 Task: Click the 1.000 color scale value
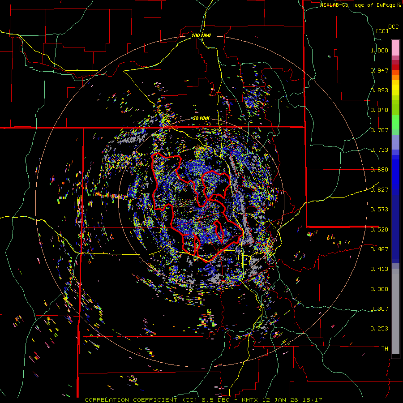click(379, 50)
